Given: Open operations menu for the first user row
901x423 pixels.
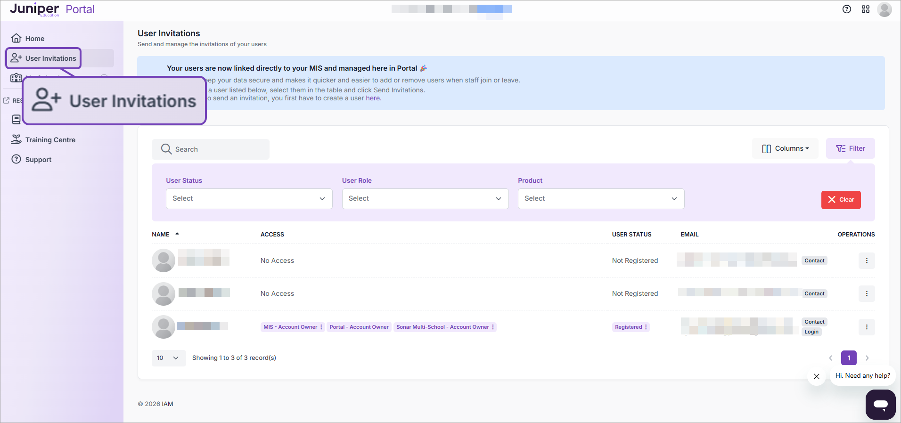Looking at the screenshot, I should pyautogui.click(x=867, y=260).
